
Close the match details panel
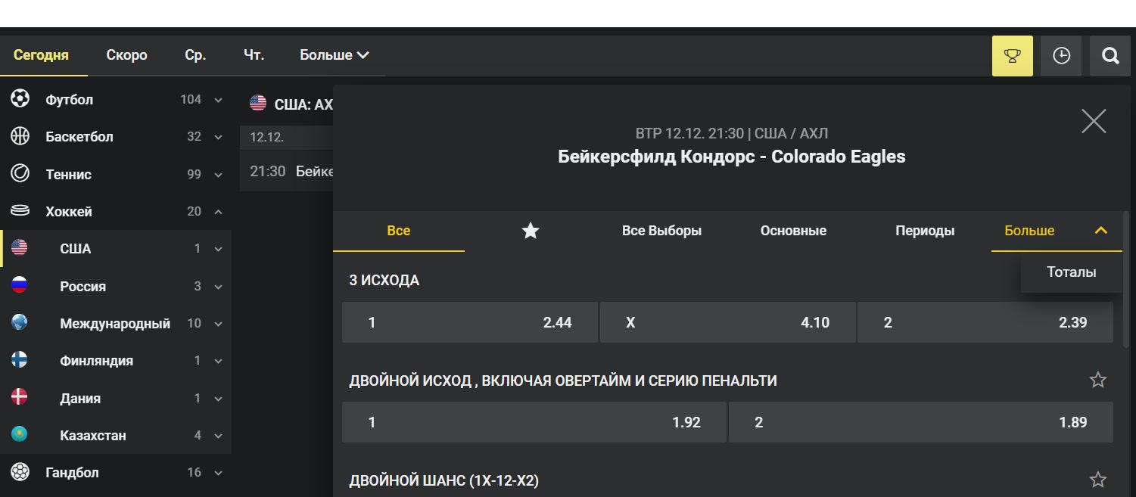[x=1094, y=121]
